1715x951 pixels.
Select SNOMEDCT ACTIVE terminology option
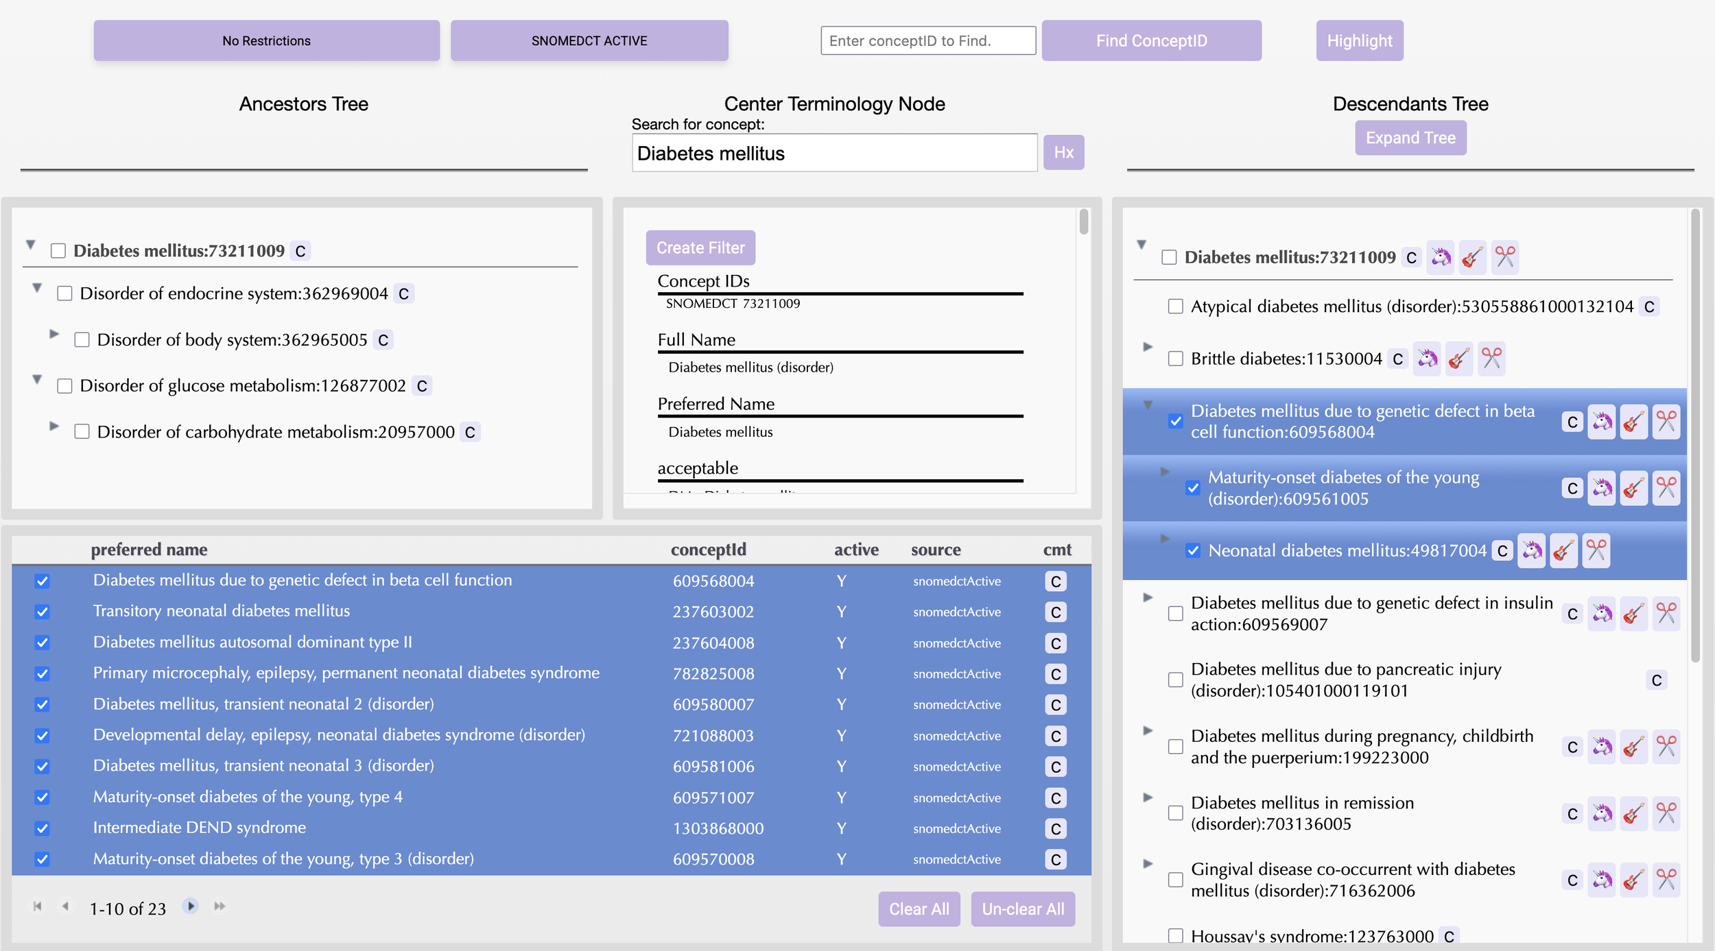tap(589, 40)
